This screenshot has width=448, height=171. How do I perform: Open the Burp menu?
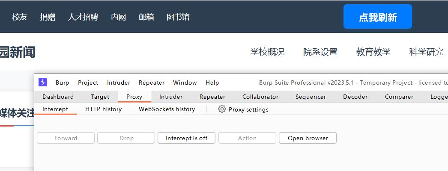[62, 83]
